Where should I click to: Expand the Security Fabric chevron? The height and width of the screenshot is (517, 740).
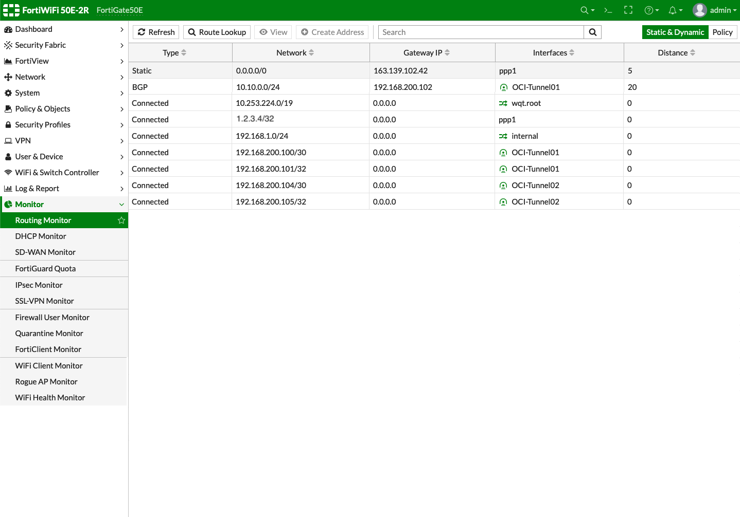(122, 46)
